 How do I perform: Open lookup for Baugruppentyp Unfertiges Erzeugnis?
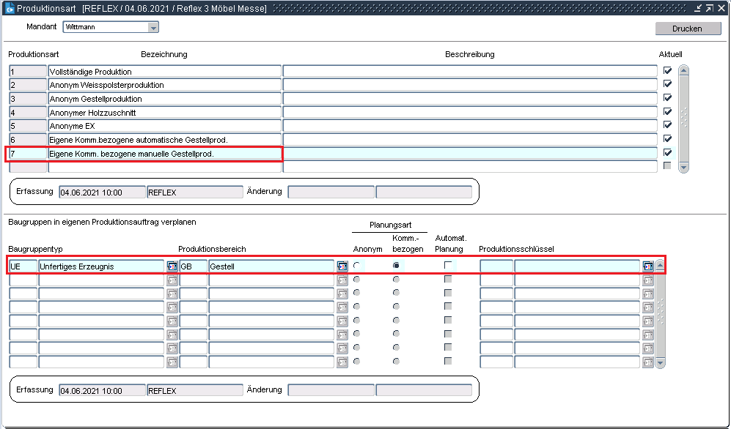172,266
